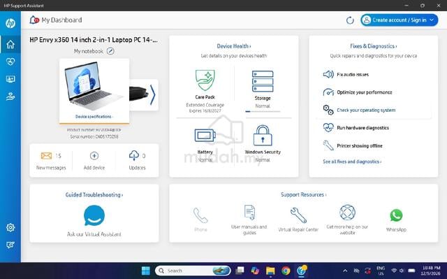Run Check your operating system
Viewport: 447px width, 279px height.
pyautogui.click(x=374, y=110)
